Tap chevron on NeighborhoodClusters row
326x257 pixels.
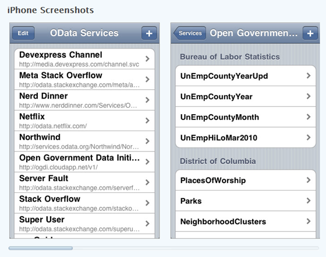pos(309,221)
